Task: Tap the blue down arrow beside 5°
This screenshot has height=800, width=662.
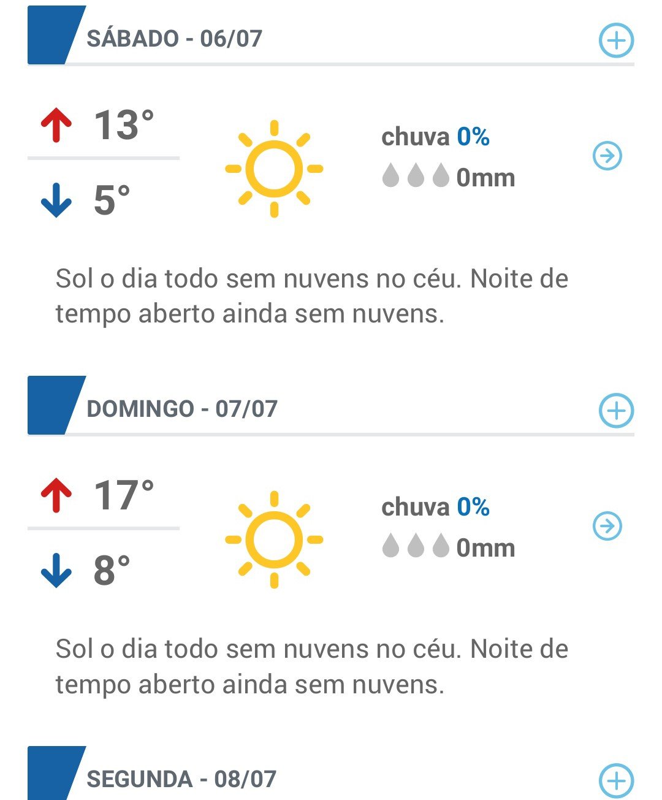Action: coord(56,200)
